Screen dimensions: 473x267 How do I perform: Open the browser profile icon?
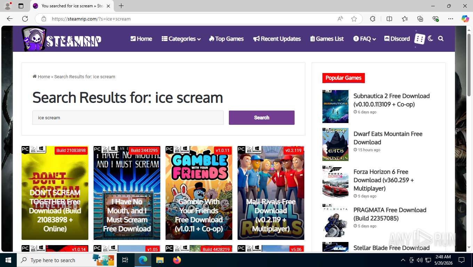point(8,6)
